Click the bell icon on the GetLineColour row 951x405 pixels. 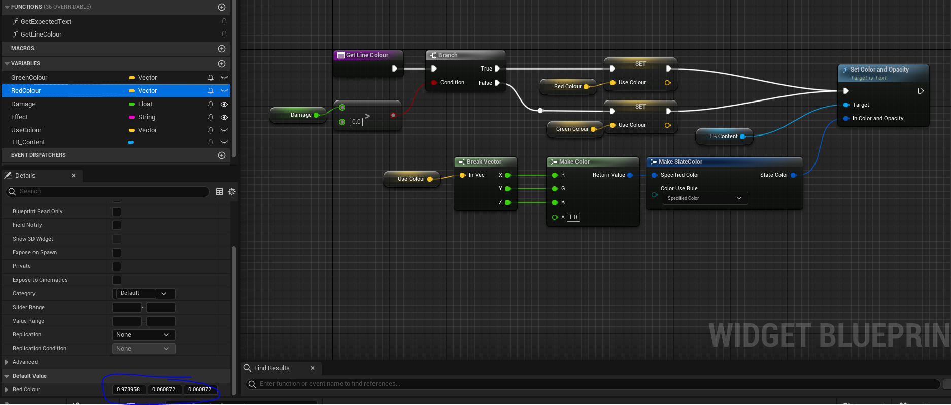(x=224, y=34)
